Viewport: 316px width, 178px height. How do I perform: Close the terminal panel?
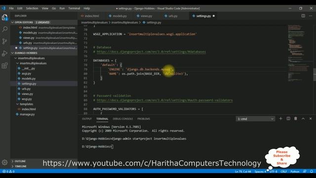[x=311, y=119]
